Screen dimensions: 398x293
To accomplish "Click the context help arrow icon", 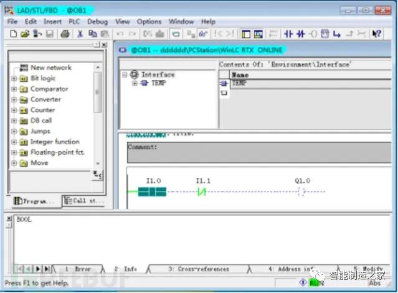I will click(377, 34).
